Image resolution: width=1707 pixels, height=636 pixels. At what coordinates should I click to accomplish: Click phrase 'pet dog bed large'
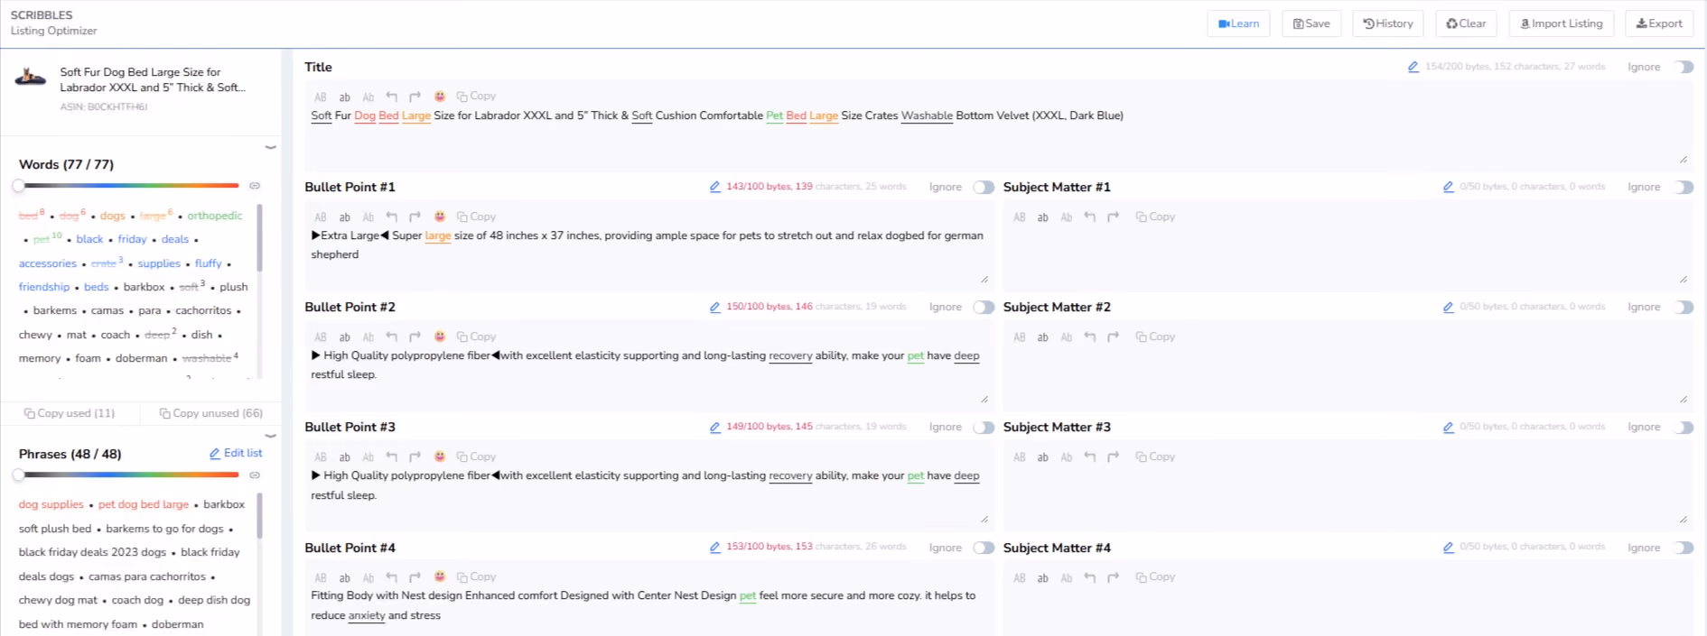tap(144, 504)
